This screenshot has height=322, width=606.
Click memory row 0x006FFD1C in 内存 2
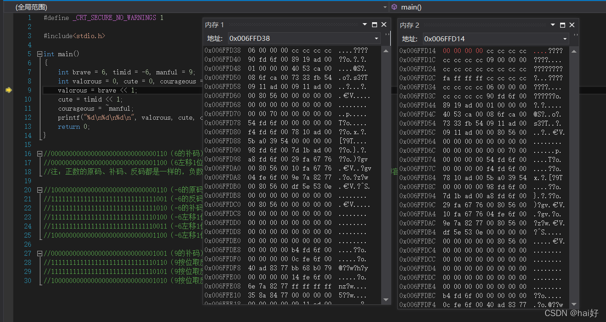484,60
